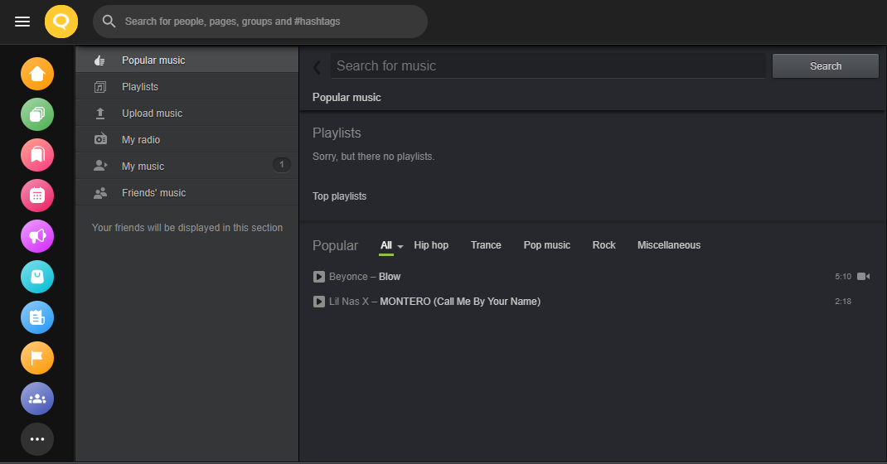Go to the orange Home sidebar icon
Image resolution: width=887 pixels, height=464 pixels.
37,74
